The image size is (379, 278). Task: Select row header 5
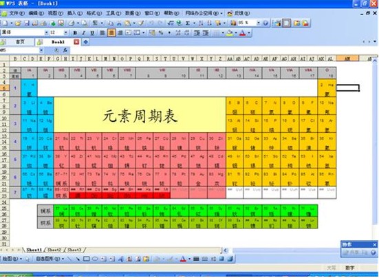(4, 88)
